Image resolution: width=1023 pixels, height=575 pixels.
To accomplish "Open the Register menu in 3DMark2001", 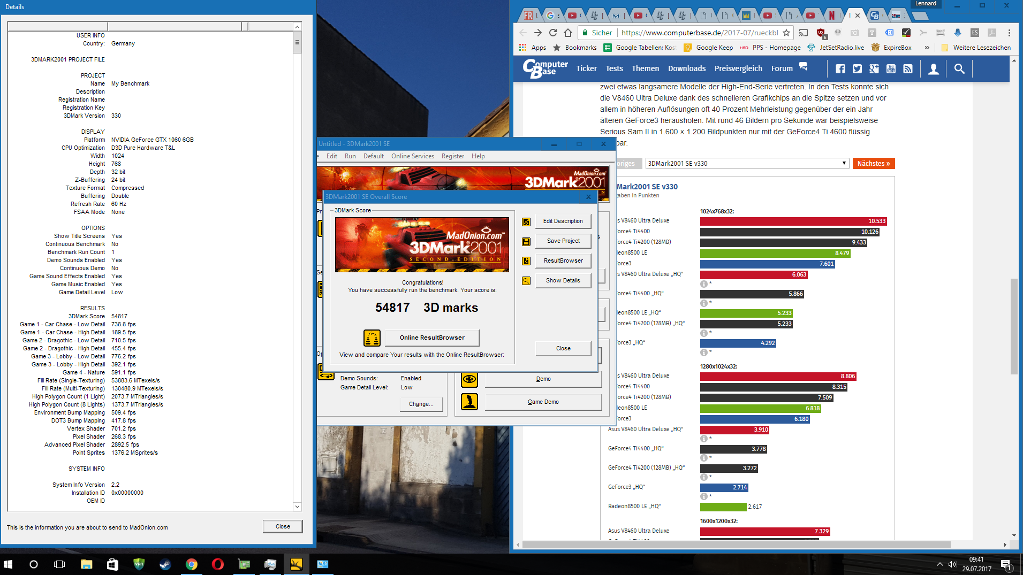I will [x=453, y=156].
